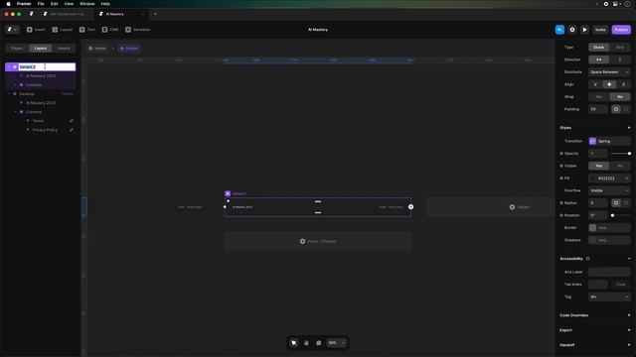Select uniform padding icon
The height and width of the screenshot is (357, 636).
616,109
